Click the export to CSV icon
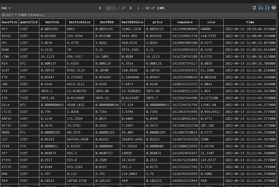 click(254, 8)
